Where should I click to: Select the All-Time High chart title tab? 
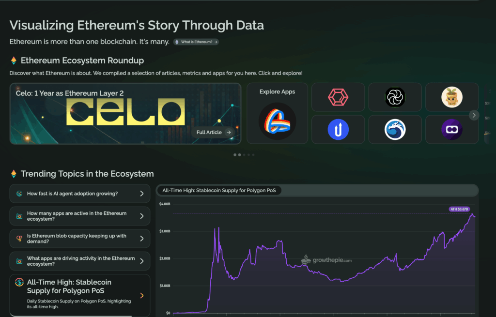pyautogui.click(x=219, y=191)
